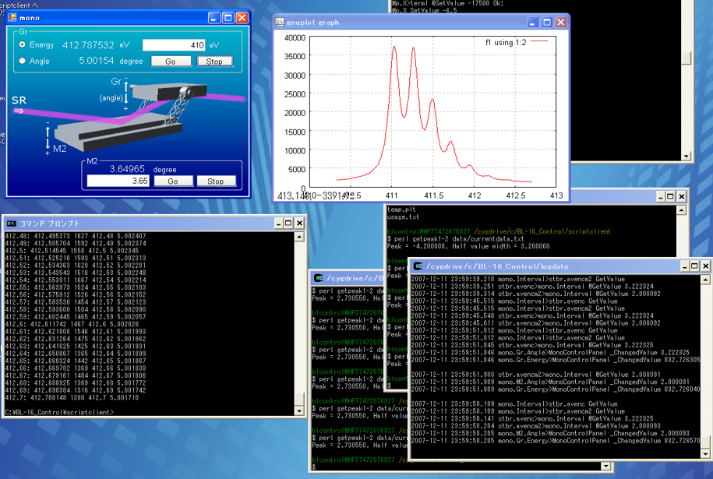Minimize the scriptclient terminal window
Viewport: 713px width, 479px height.
click(x=660, y=196)
